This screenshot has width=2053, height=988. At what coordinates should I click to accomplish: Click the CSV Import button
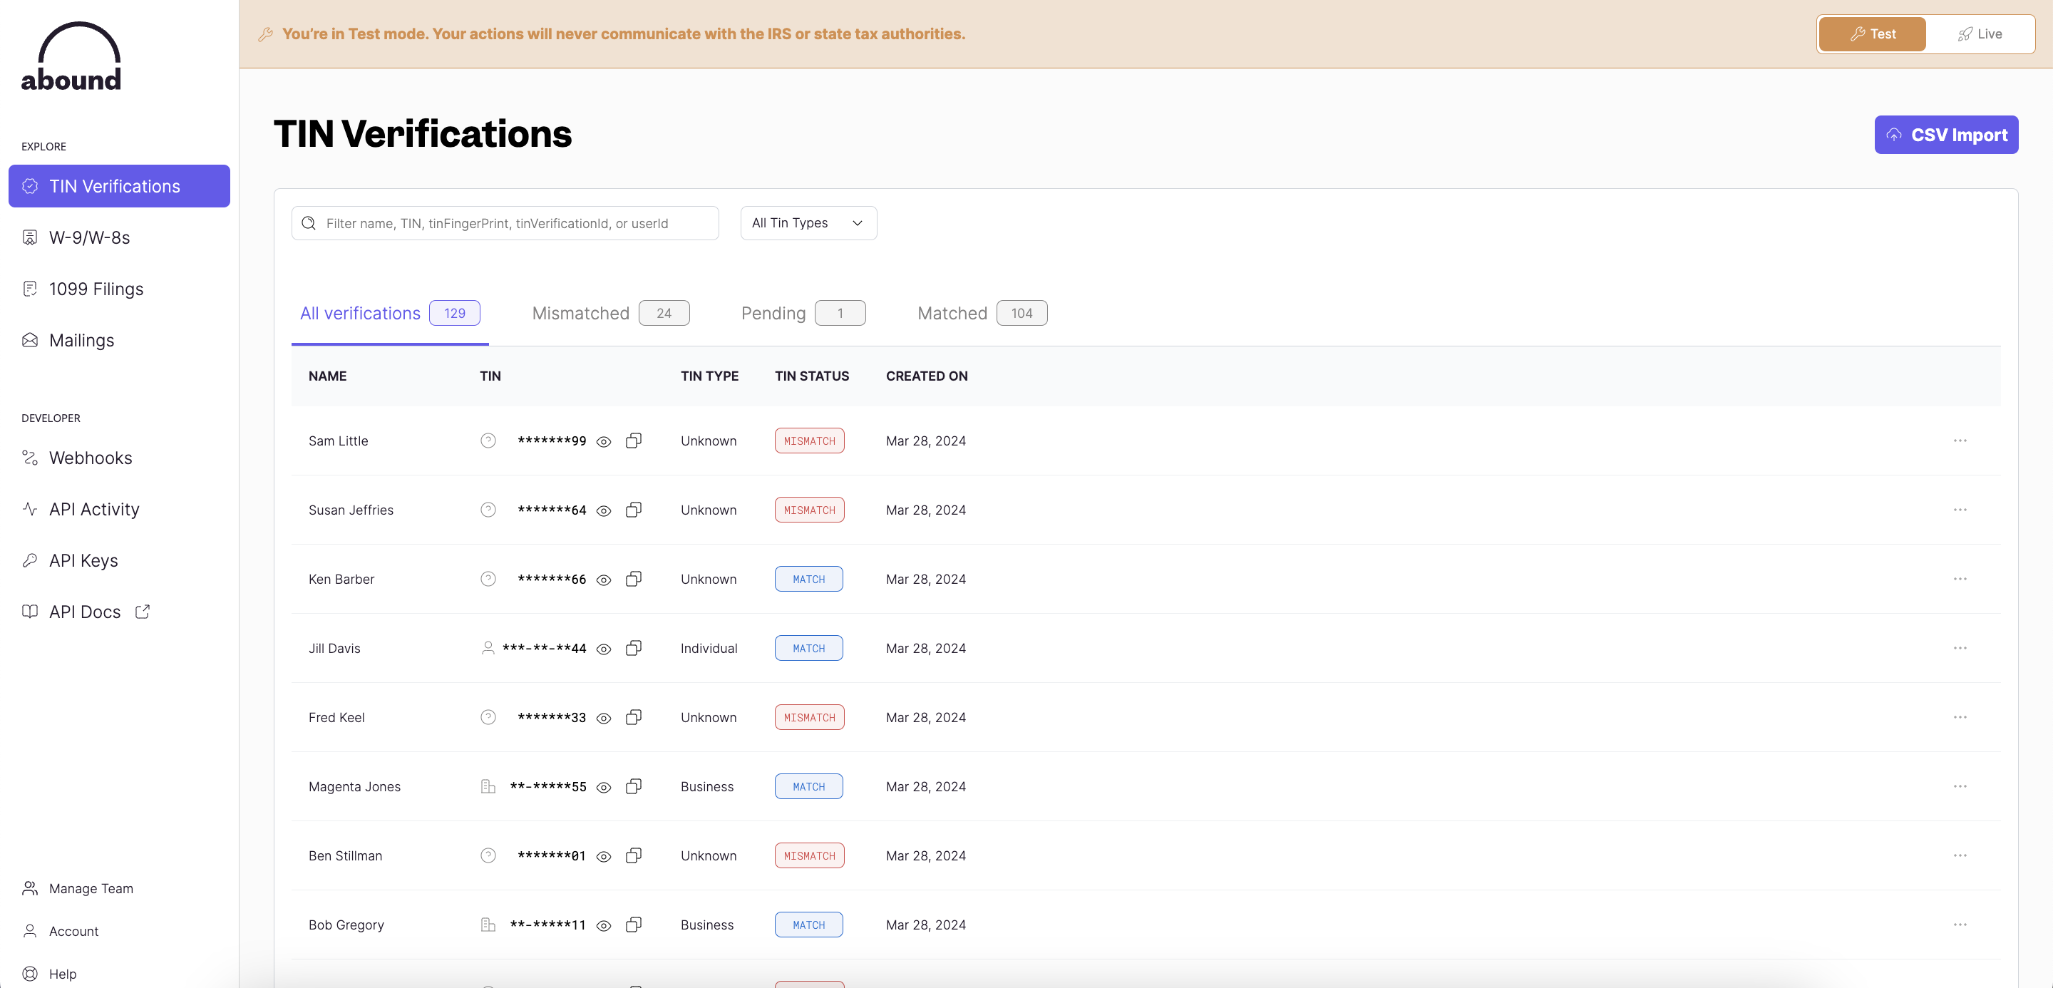coord(1945,135)
